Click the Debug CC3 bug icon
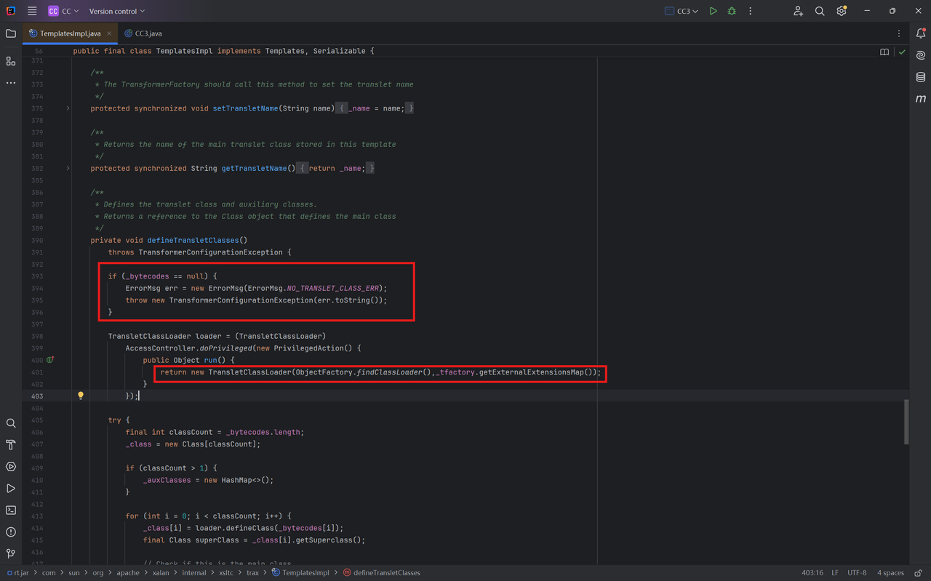Viewport: 931px width, 581px height. tap(732, 11)
